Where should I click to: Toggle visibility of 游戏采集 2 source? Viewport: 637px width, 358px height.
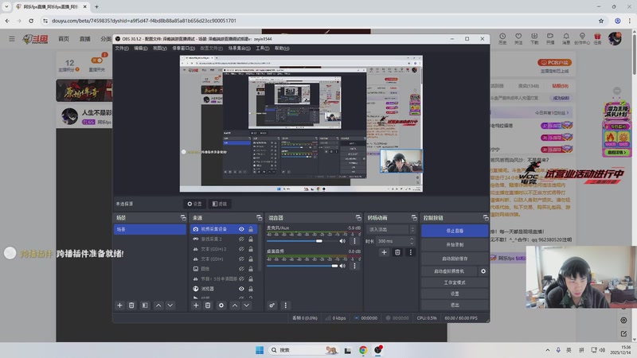[x=241, y=239]
